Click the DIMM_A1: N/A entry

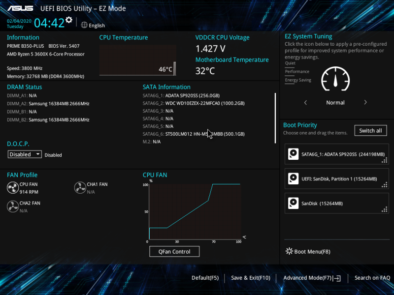pyautogui.click(x=22, y=95)
